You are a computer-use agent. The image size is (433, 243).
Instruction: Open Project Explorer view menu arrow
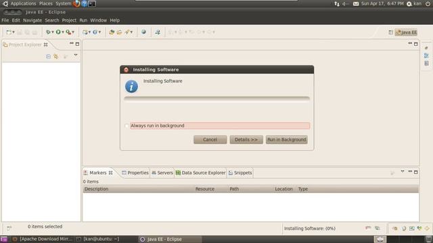pyautogui.click(x=76, y=55)
